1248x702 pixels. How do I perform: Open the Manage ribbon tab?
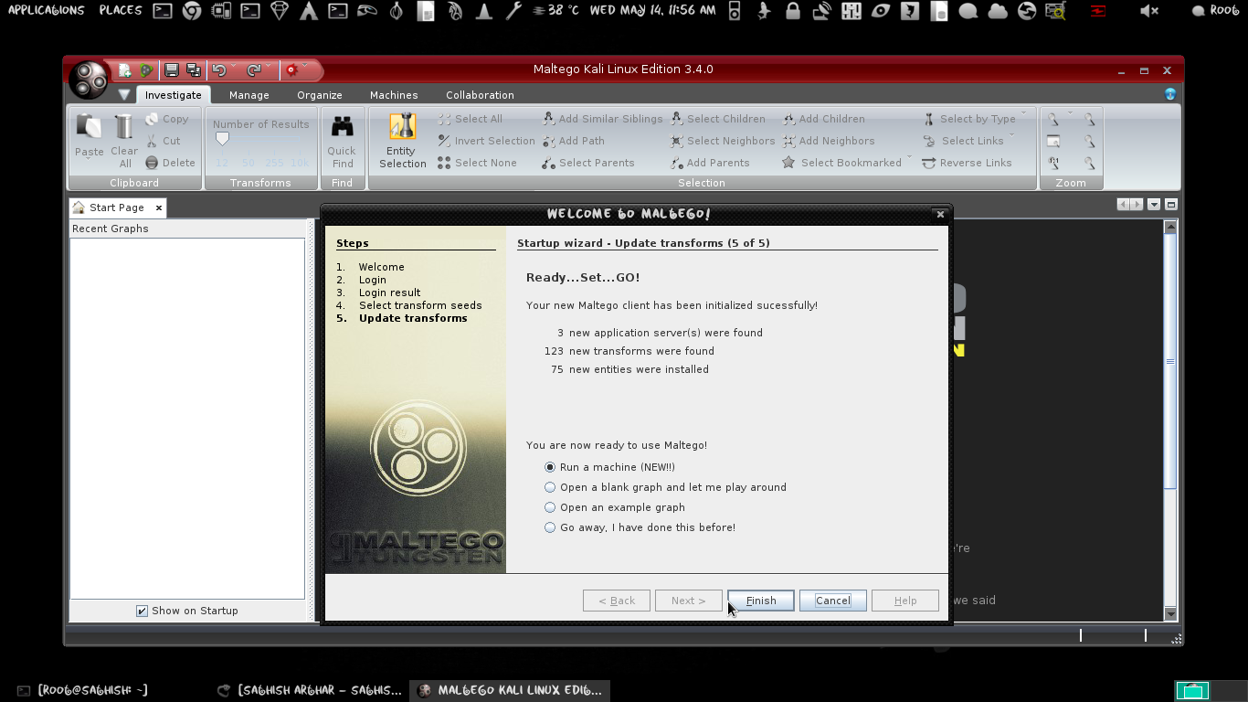(249, 95)
